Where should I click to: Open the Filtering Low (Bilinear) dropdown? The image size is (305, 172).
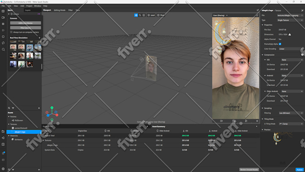[x=291, y=113]
